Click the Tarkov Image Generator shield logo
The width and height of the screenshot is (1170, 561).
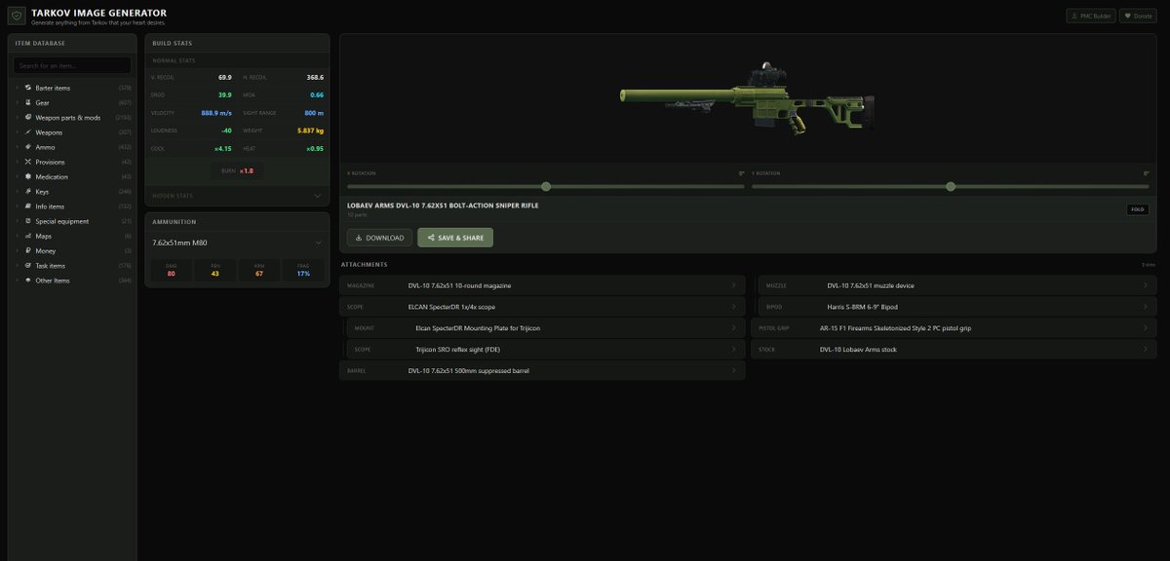18,17
